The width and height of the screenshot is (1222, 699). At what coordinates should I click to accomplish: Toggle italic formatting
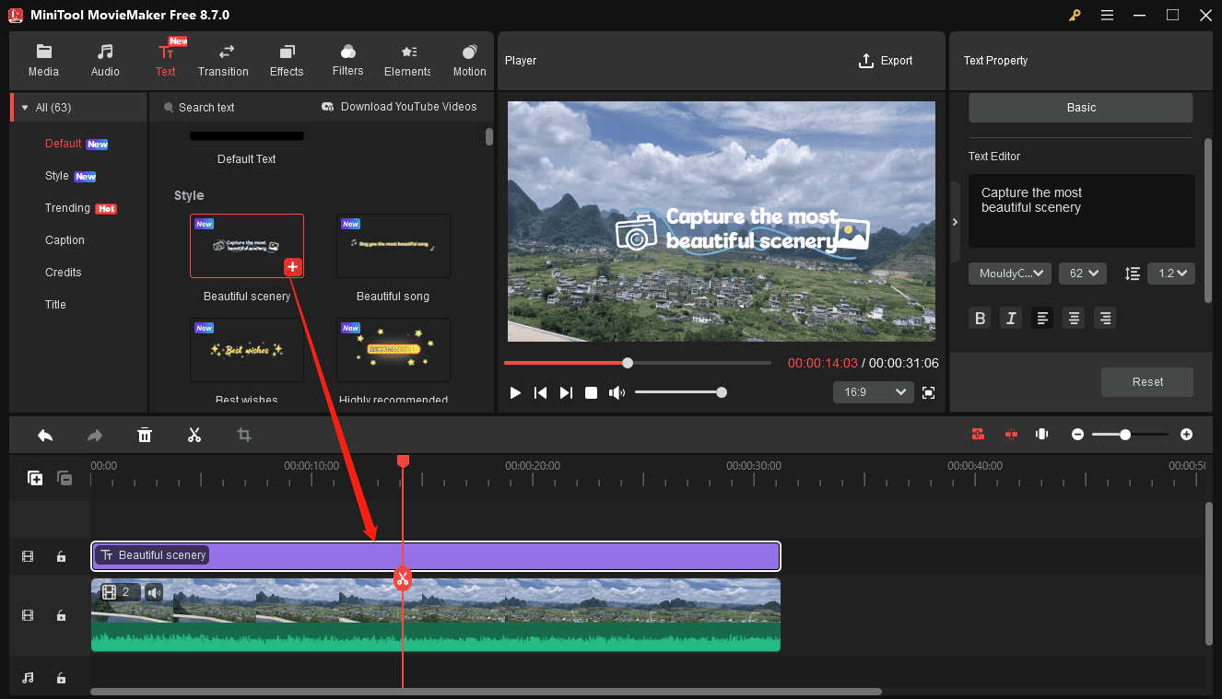1011,319
